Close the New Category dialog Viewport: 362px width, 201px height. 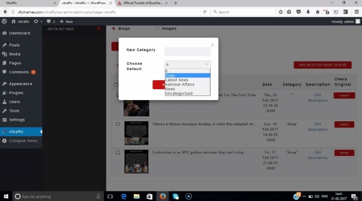(212, 45)
